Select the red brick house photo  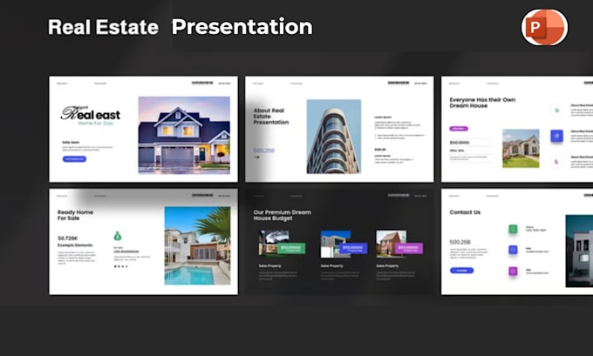point(391,244)
